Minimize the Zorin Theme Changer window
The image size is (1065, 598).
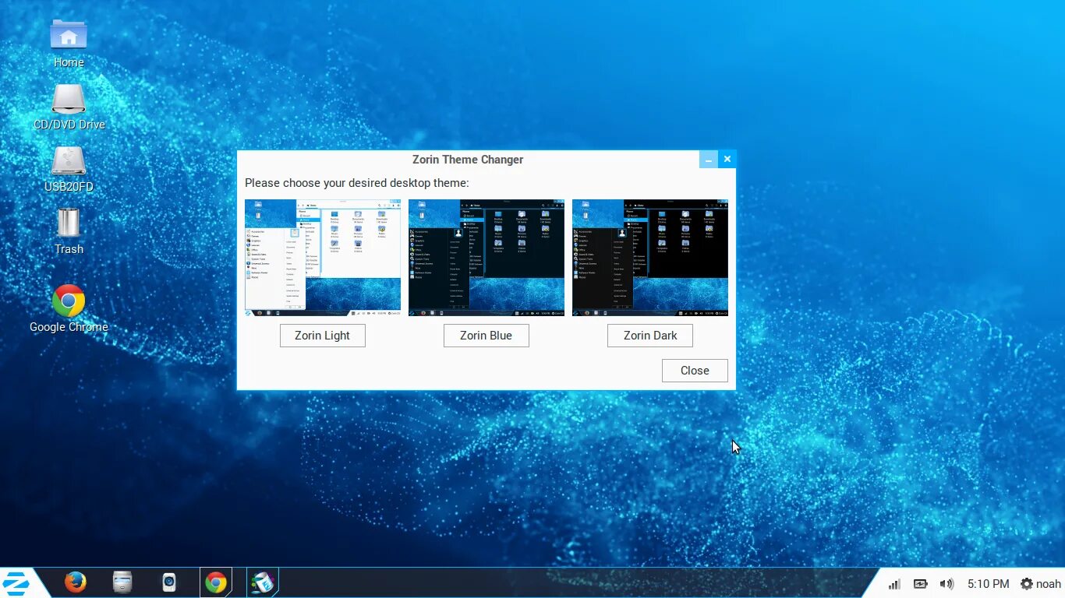point(709,160)
